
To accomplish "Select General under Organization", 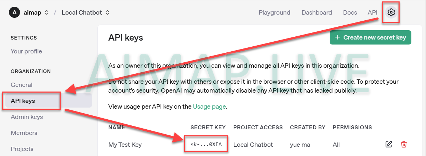I will 22,85.
